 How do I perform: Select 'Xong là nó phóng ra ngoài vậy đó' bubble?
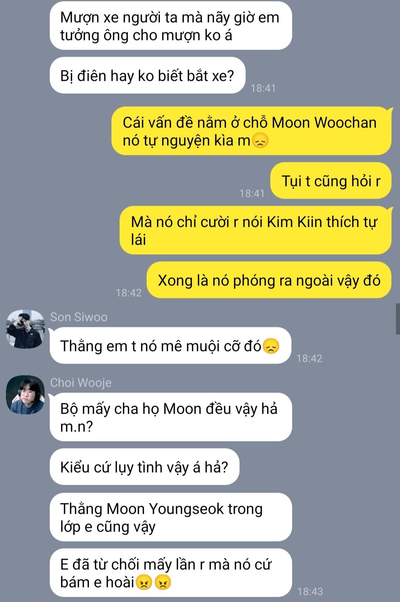pyautogui.click(x=269, y=280)
